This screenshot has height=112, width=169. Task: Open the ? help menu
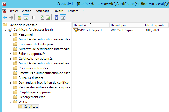(x=83, y=11)
